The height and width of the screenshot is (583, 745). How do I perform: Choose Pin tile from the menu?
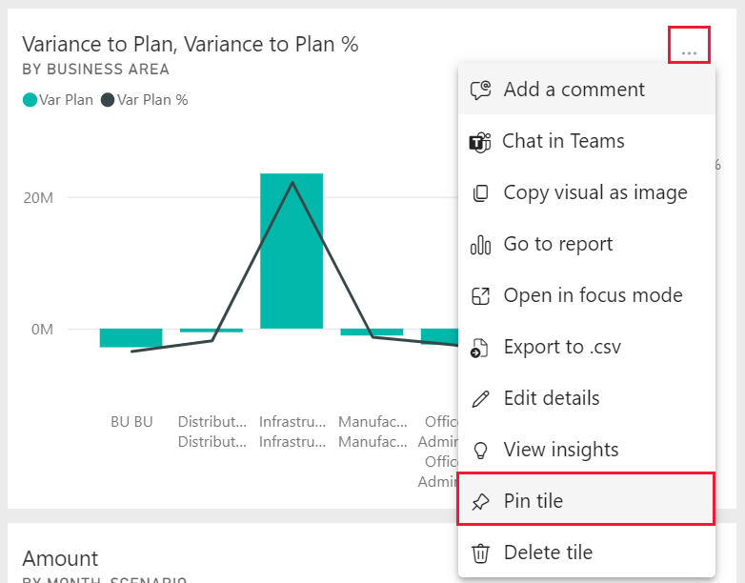tap(587, 501)
